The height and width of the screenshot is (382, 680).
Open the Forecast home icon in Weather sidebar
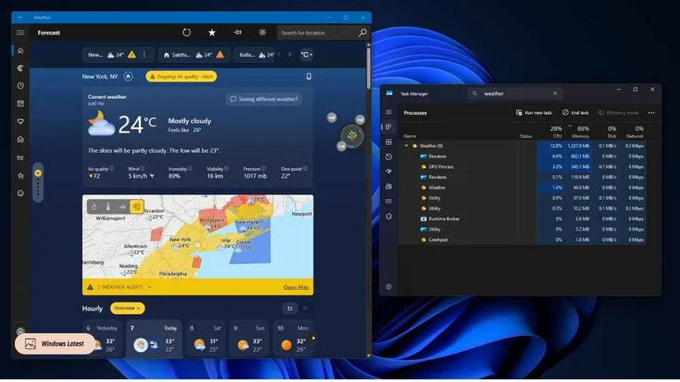(20, 50)
